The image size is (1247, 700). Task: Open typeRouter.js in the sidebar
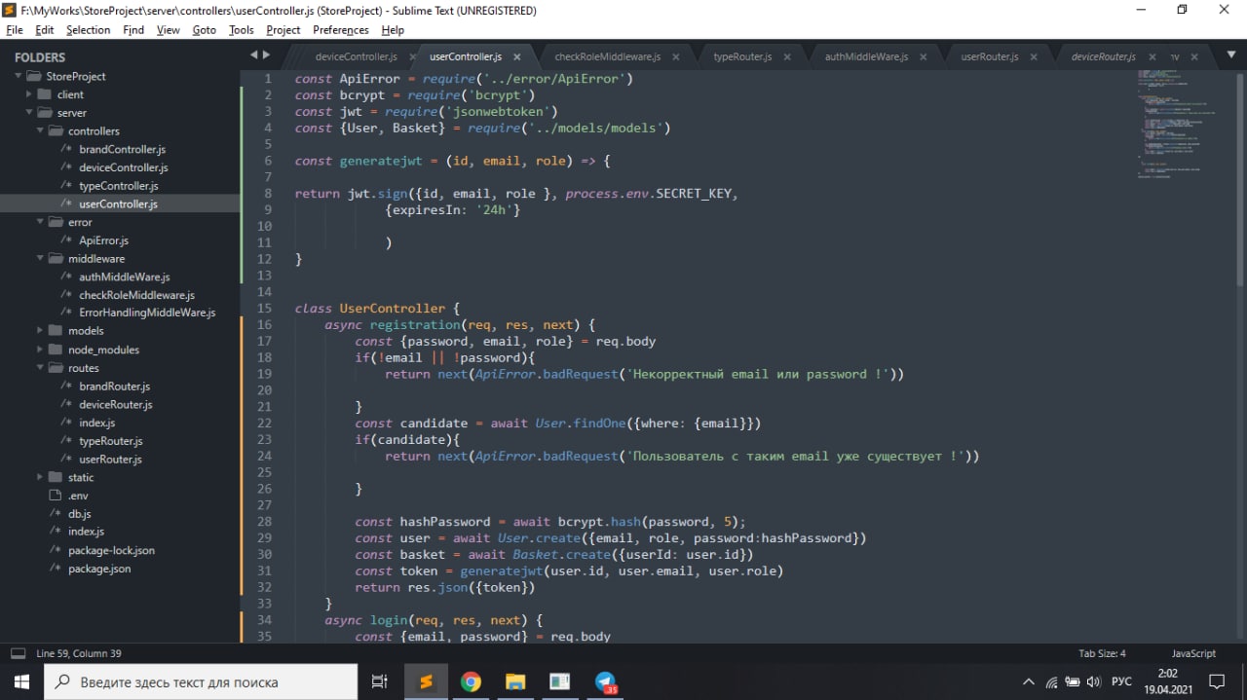(110, 441)
